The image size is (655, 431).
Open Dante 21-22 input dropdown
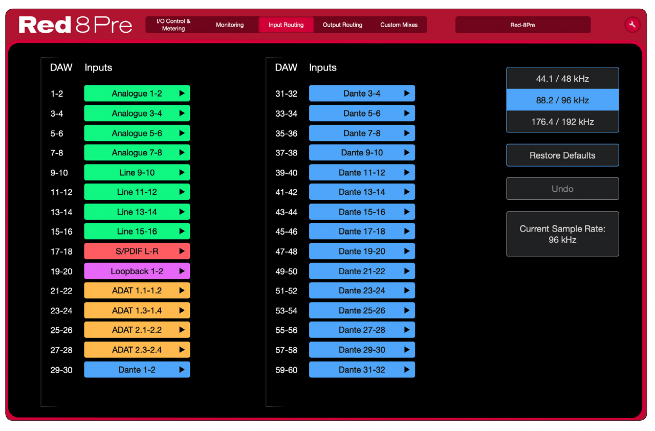[x=362, y=271]
